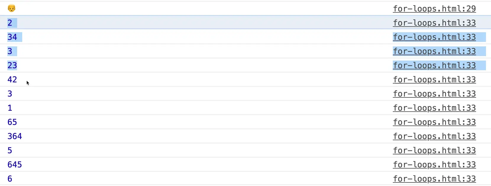Open source link beside logged value 6
Image resolution: width=491 pixels, height=186 pixels.
(434, 179)
